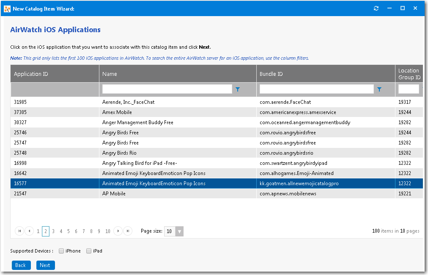Click bundle ID com.americanexpress.amexservice
This screenshot has height=275, width=428.
pos(298,112)
